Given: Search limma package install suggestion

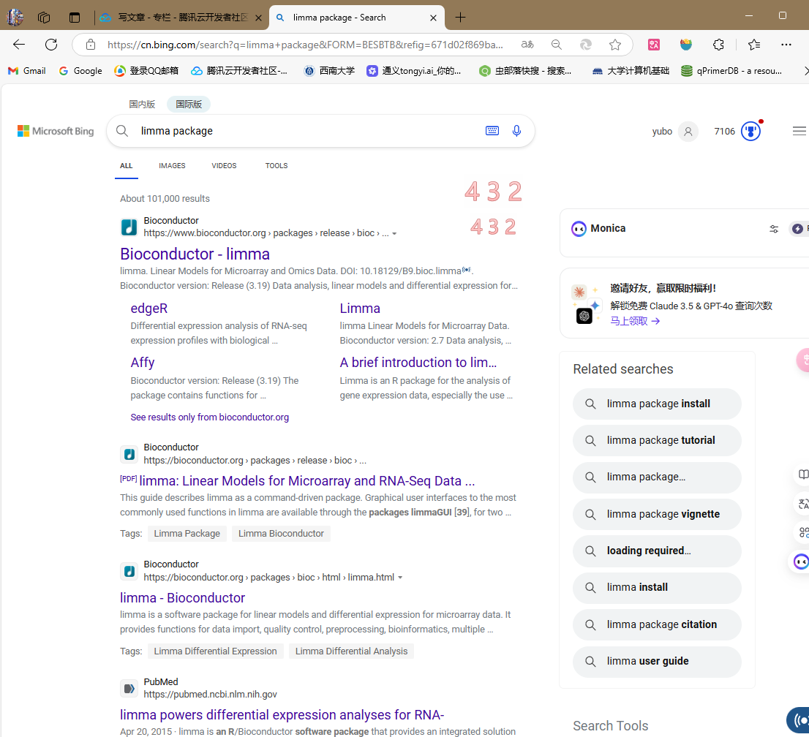Looking at the screenshot, I should click(x=657, y=404).
